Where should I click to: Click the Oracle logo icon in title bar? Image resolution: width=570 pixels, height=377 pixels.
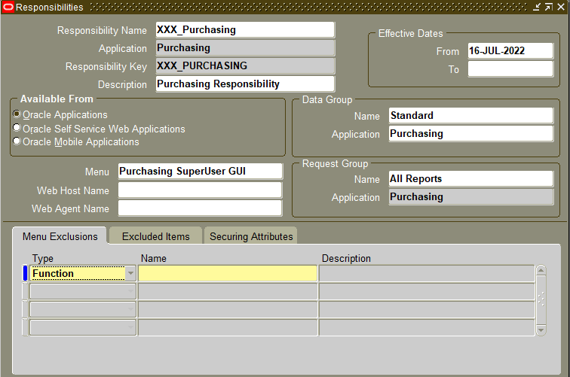point(8,7)
